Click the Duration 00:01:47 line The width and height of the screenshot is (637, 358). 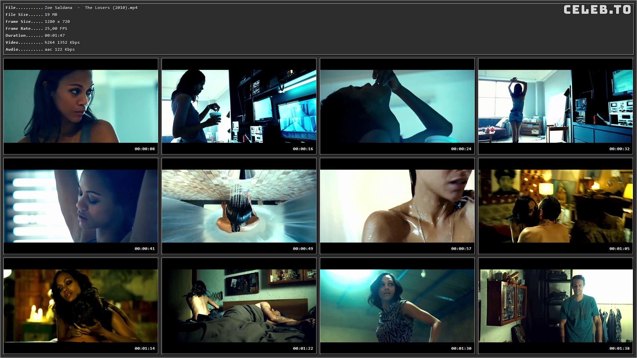(x=35, y=35)
